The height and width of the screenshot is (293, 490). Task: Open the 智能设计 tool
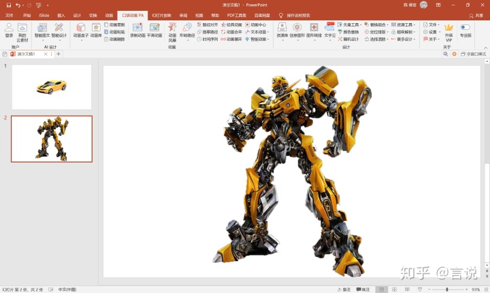click(59, 31)
